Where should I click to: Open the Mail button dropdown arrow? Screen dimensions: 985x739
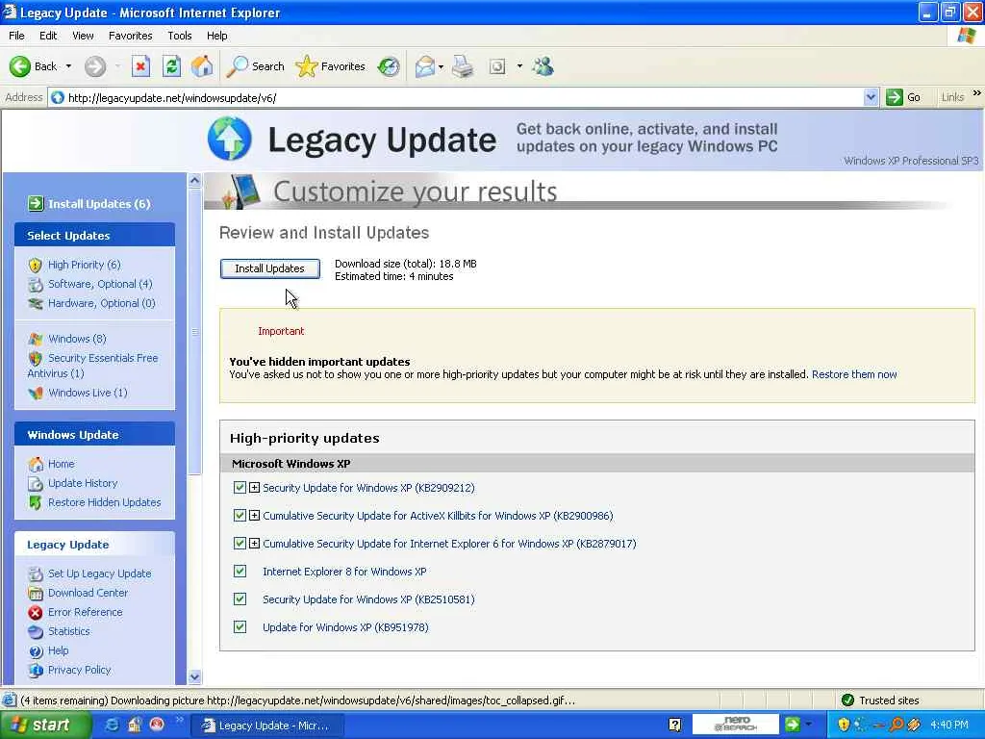441,66
